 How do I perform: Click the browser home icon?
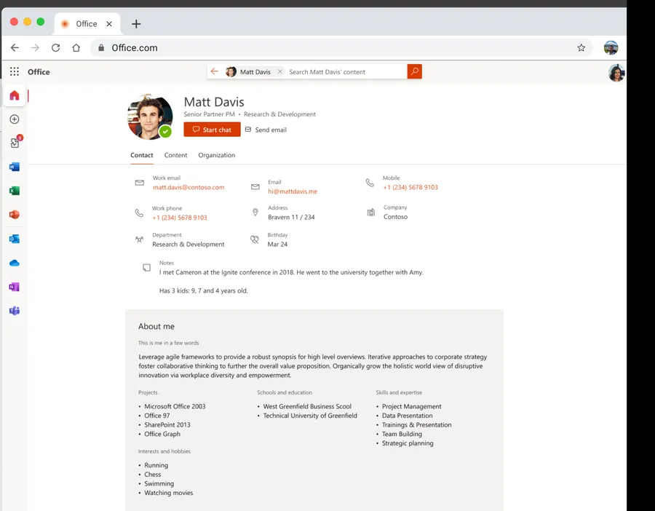coord(76,47)
